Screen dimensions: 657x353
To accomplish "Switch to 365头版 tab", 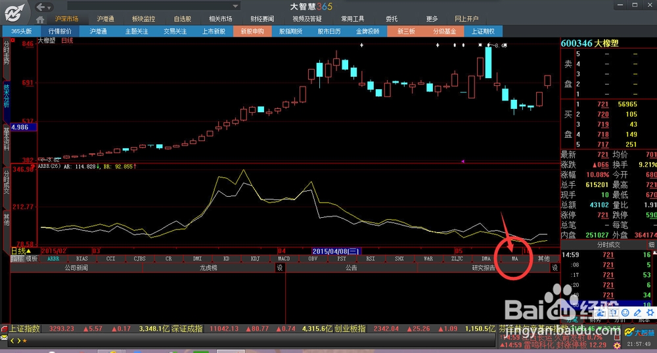I will click(22, 31).
